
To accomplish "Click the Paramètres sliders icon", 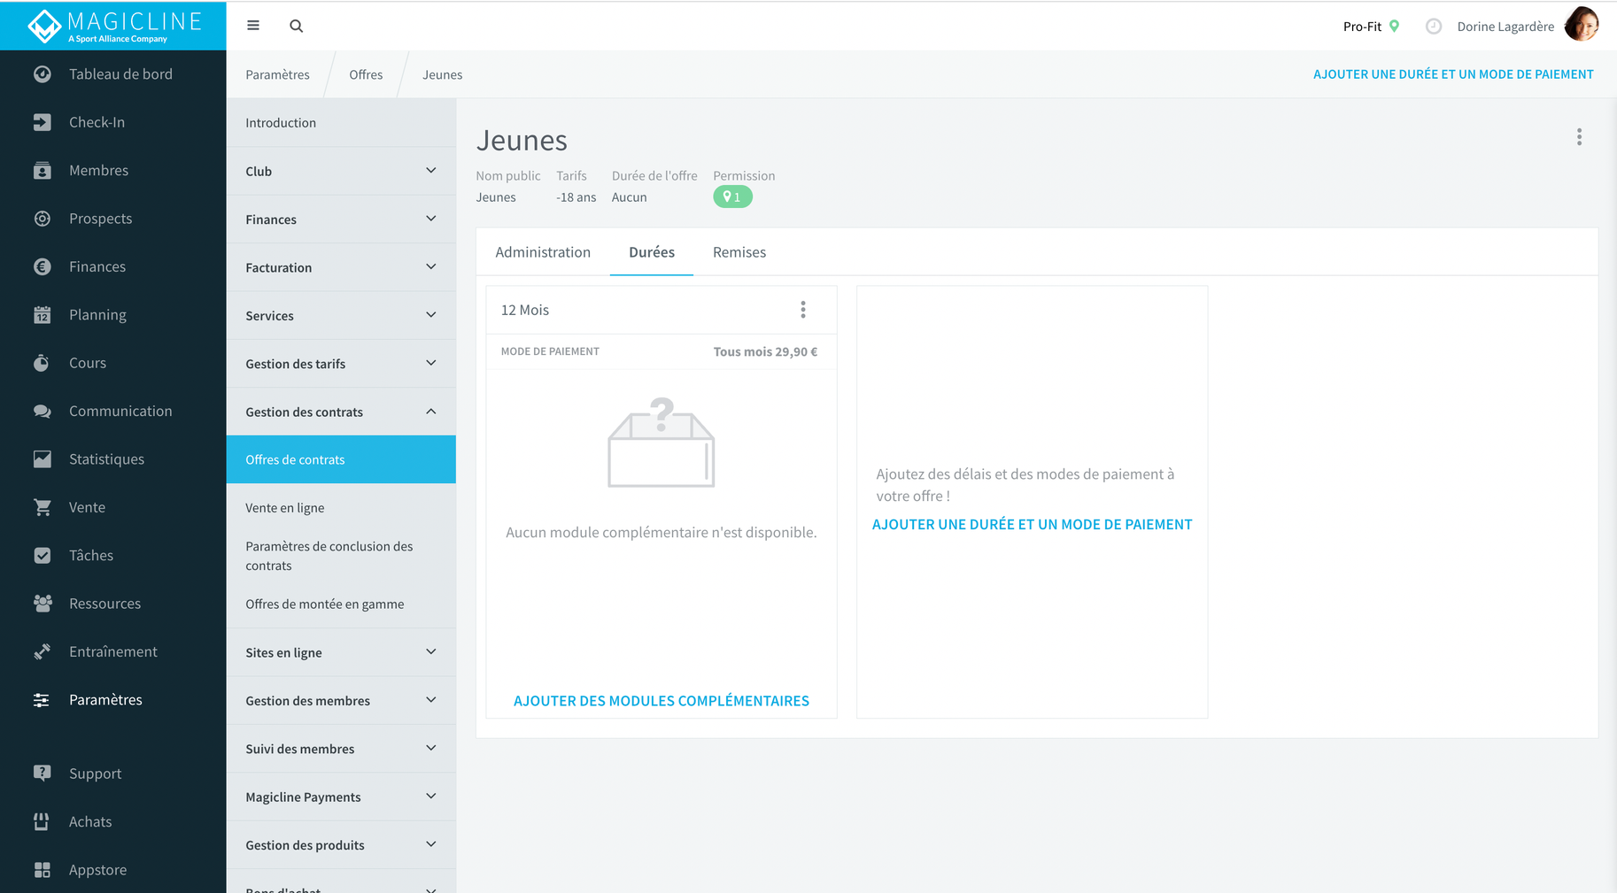I will point(42,700).
